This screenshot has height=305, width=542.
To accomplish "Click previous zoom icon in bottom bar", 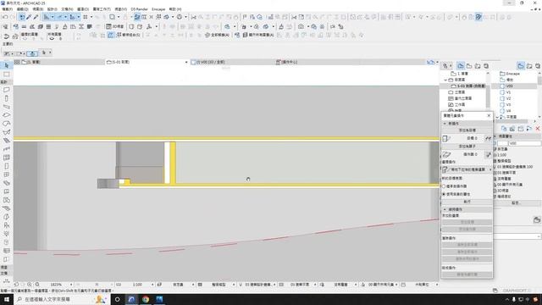I will click(x=16, y=285).
